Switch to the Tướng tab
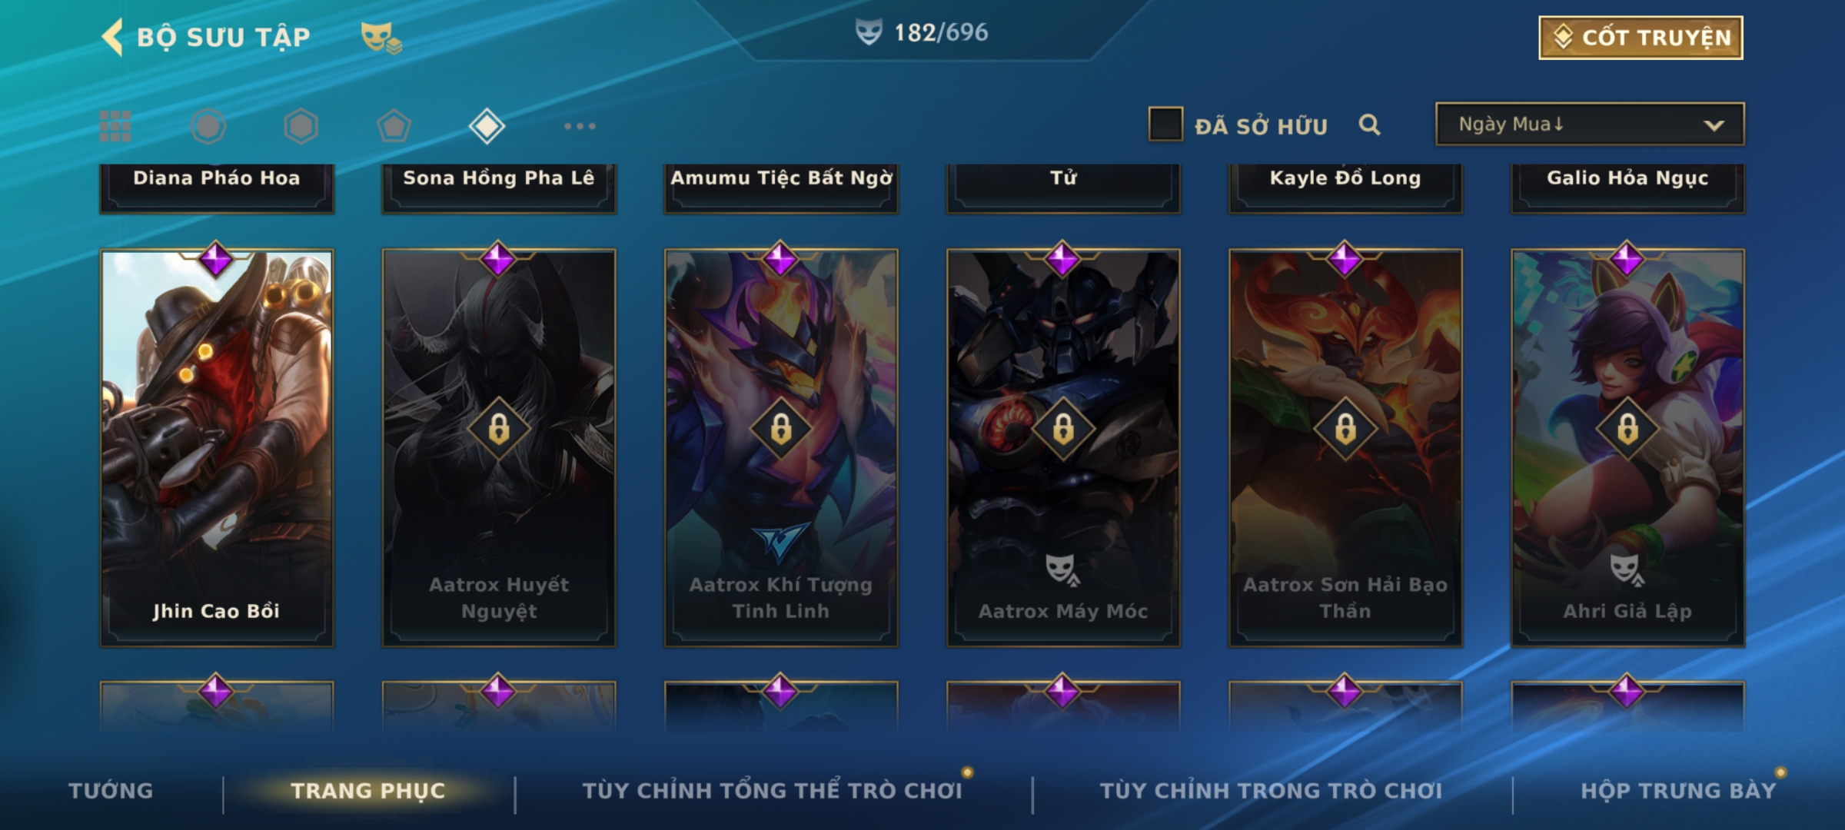This screenshot has width=1845, height=830. click(111, 791)
